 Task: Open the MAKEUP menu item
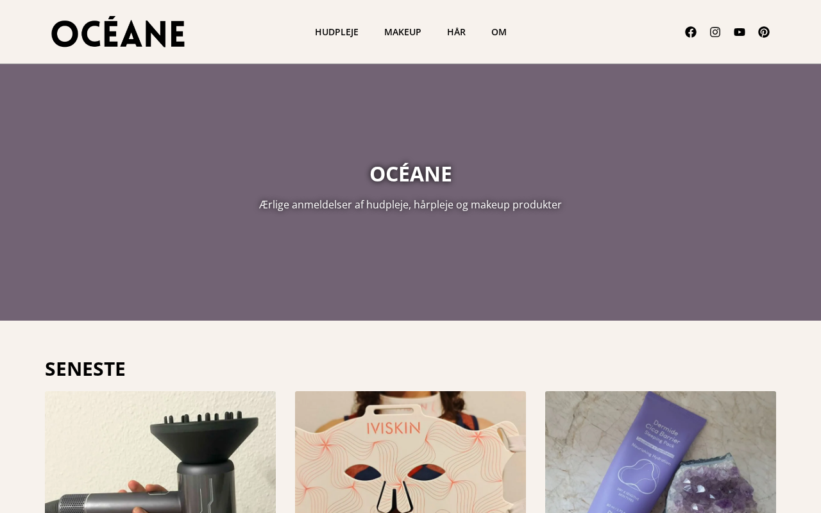point(403,32)
